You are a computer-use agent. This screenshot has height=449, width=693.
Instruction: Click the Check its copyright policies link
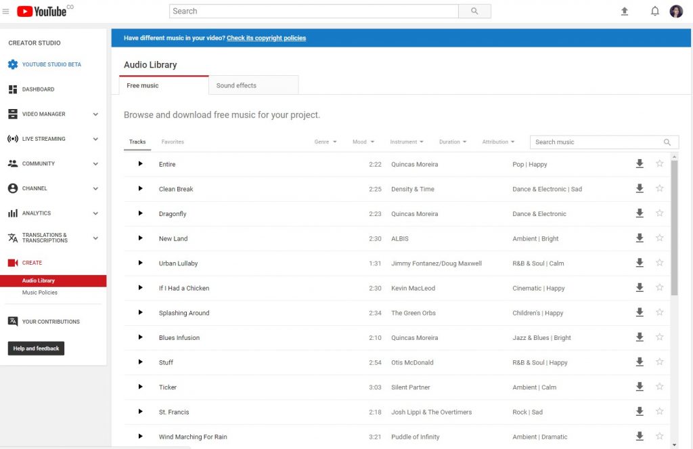[266, 38]
